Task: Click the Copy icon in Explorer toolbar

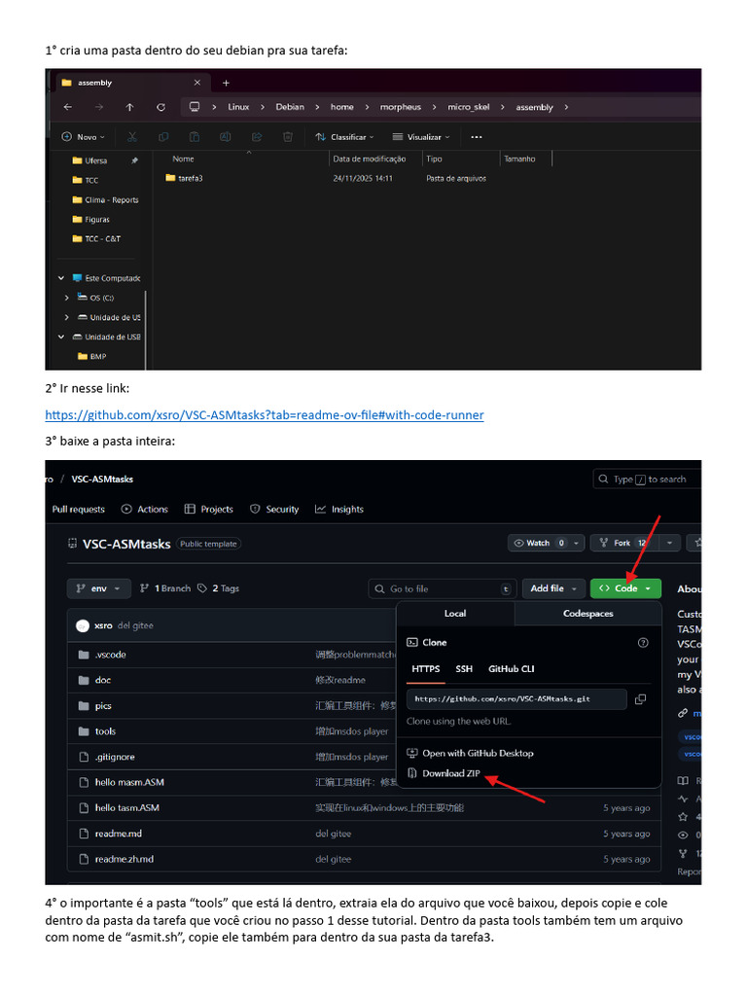Action: click(x=163, y=136)
